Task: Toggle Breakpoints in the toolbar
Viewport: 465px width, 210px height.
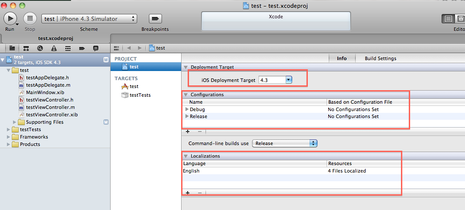Action: (x=155, y=19)
